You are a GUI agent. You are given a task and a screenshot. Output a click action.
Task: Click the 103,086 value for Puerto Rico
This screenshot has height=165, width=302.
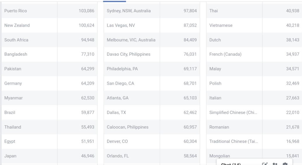tap(86, 11)
